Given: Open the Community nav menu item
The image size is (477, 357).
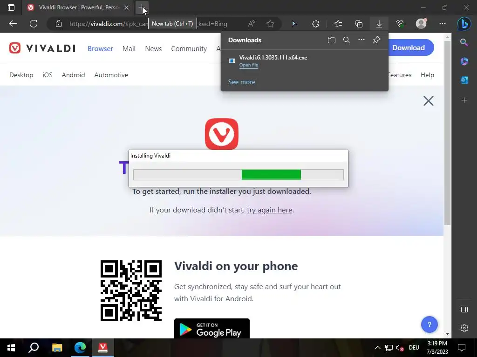Looking at the screenshot, I should (x=189, y=48).
